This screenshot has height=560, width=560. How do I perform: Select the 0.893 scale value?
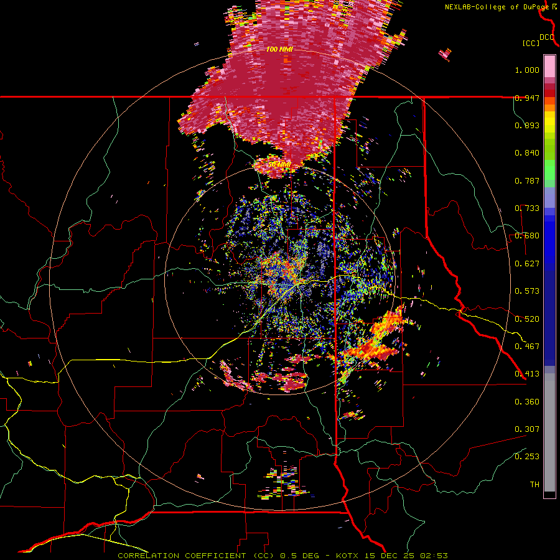pyautogui.click(x=527, y=125)
